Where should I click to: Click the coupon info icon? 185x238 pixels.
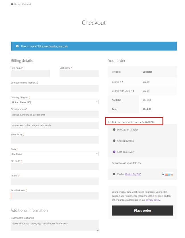click(17, 46)
